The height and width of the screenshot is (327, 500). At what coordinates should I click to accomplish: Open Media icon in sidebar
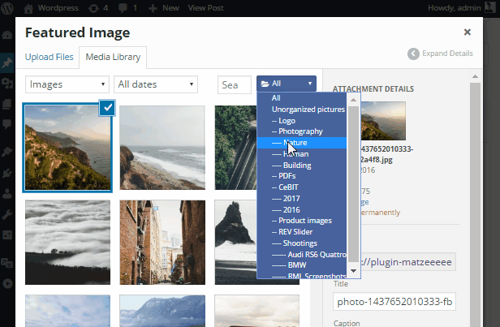click(x=7, y=84)
